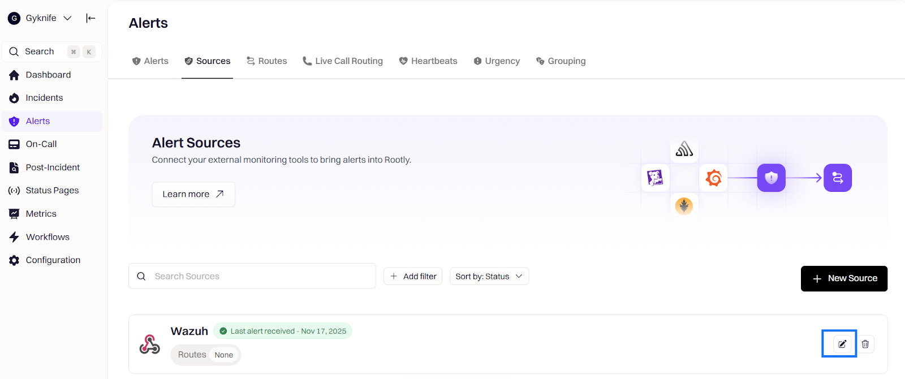Viewport: 905px width, 379px height.
Task: Click the Alerts page title
Action: pyautogui.click(x=148, y=23)
